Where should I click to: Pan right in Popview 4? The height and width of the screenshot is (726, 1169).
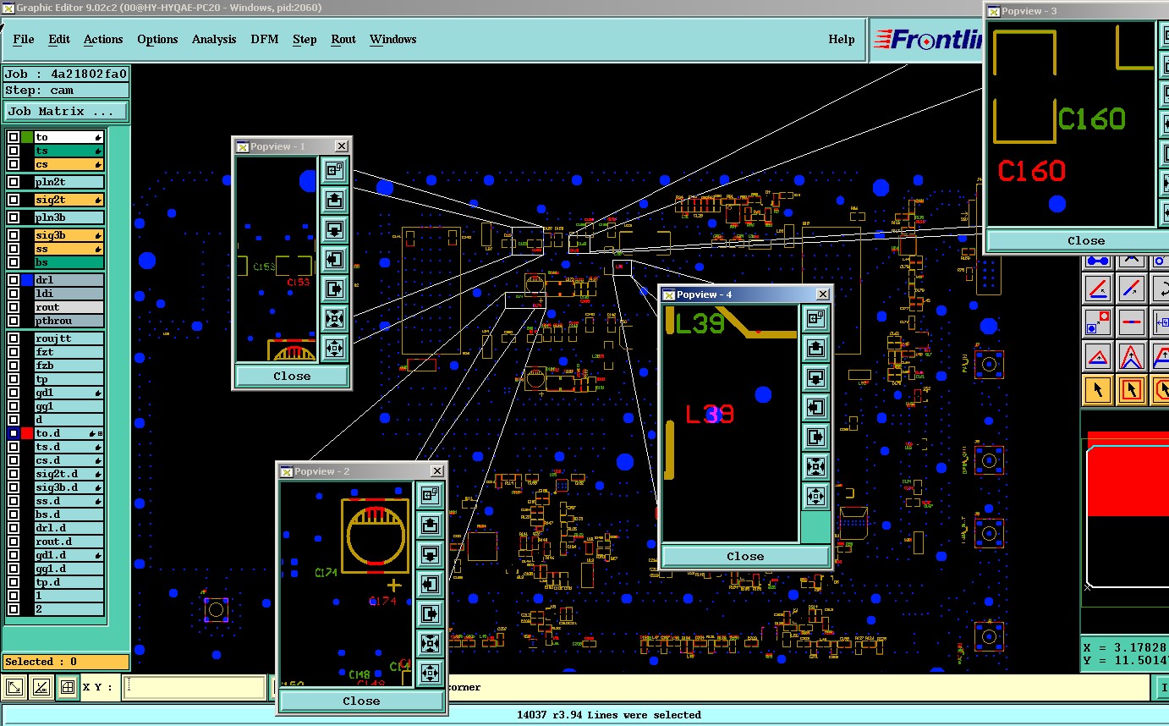click(x=816, y=437)
